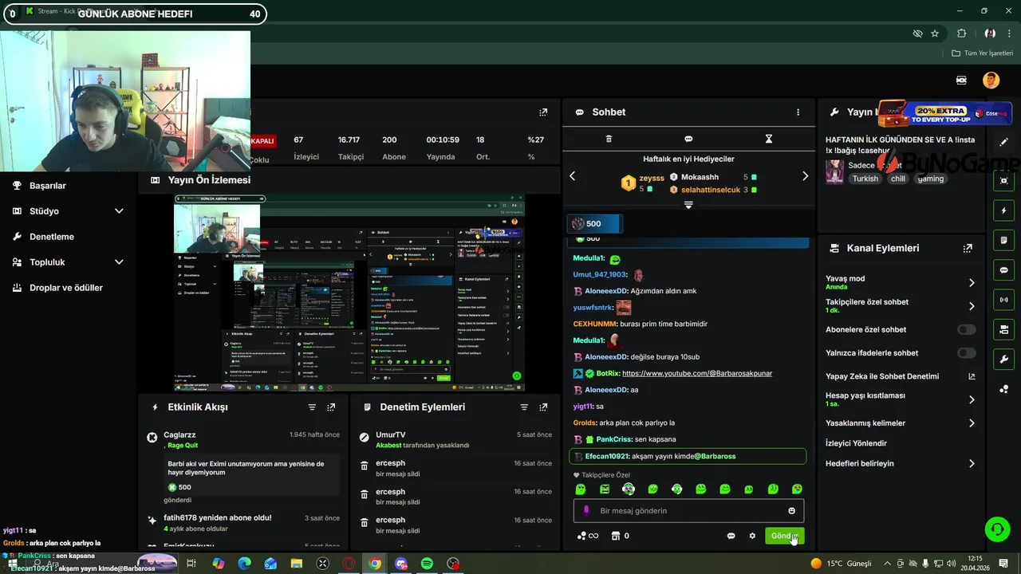Screen dimensions: 1021x574
Task: Open Tüm Yer İşaretleri bookmarks folder
Action: point(982,53)
